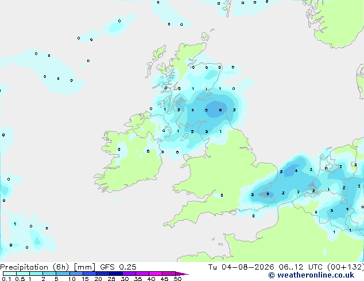Image resolution: width=364 pixels, height=281 pixels.
Task: Click the 35–40 mm legend swatch
Action: point(142,274)
